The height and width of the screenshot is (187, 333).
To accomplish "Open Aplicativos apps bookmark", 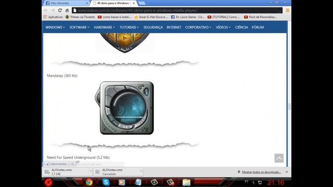I will [x=53, y=17].
